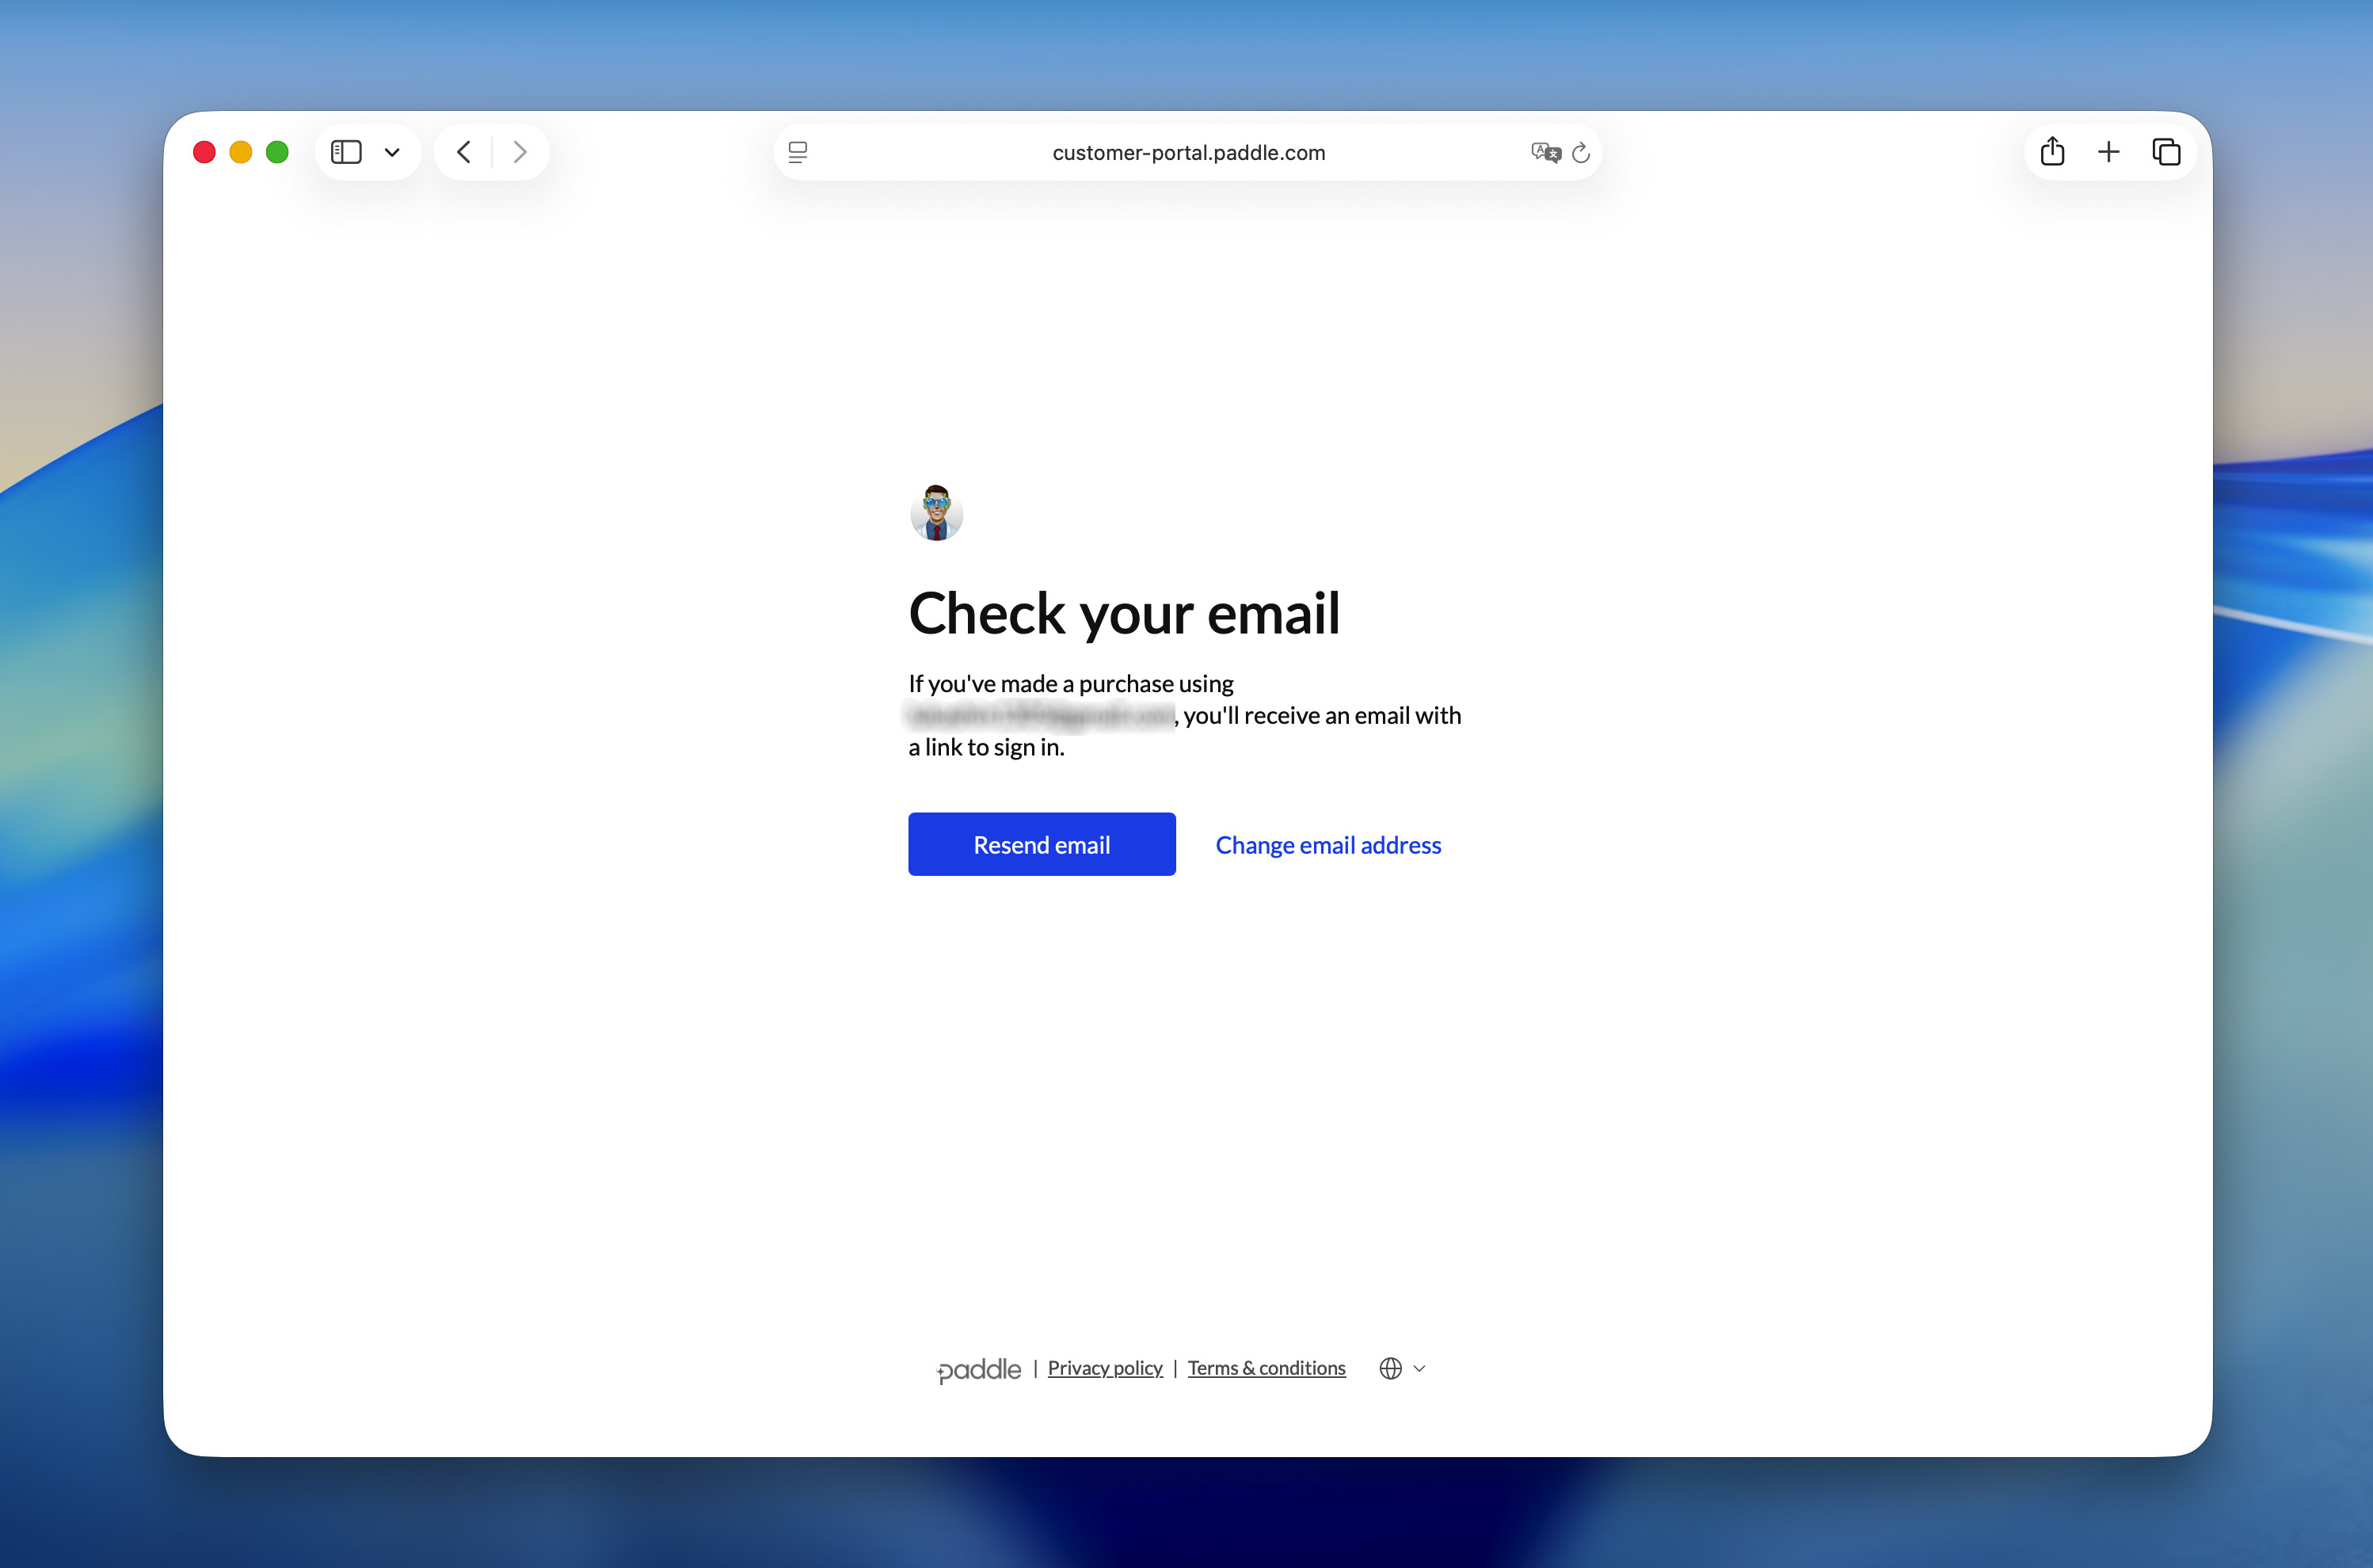The width and height of the screenshot is (2373, 1568).
Task: Open the language selector globe dropdown
Action: (x=1402, y=1368)
